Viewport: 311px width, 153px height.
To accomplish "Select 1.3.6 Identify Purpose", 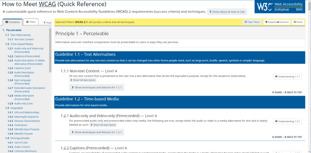I will point(20,134).
